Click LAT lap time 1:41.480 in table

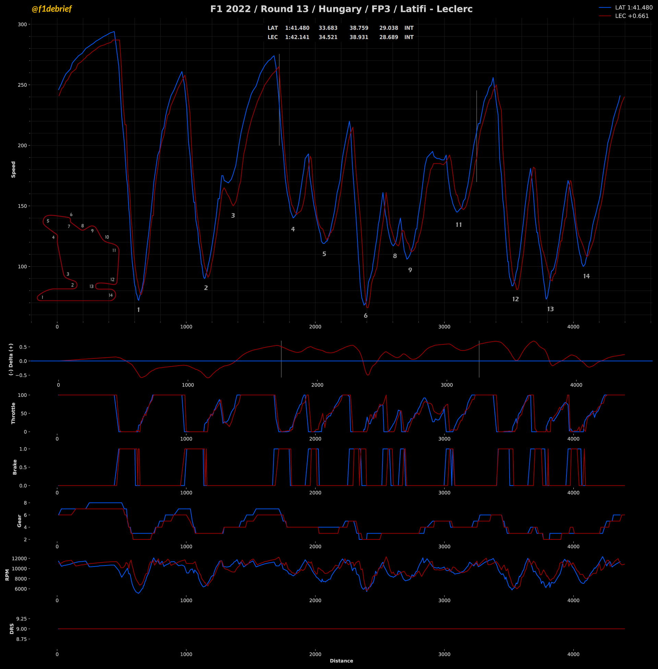[297, 28]
